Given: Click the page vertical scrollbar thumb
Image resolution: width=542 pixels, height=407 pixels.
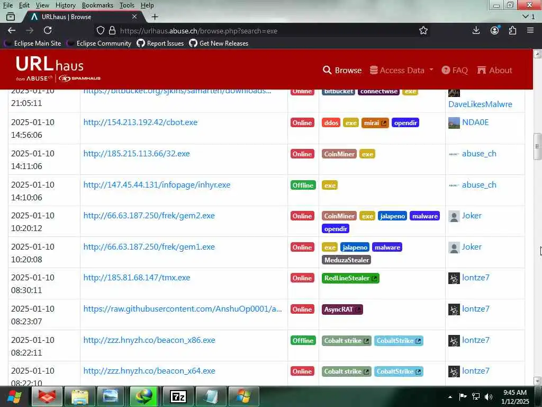Looking at the screenshot, I should tap(537, 146).
